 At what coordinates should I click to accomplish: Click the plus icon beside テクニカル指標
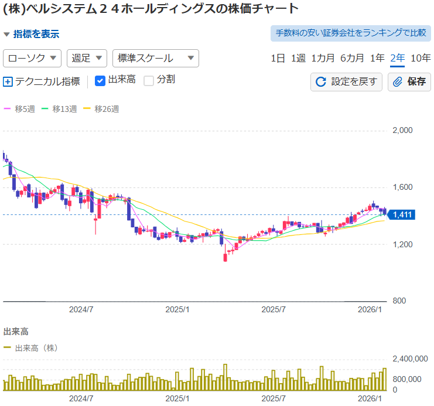8,81
